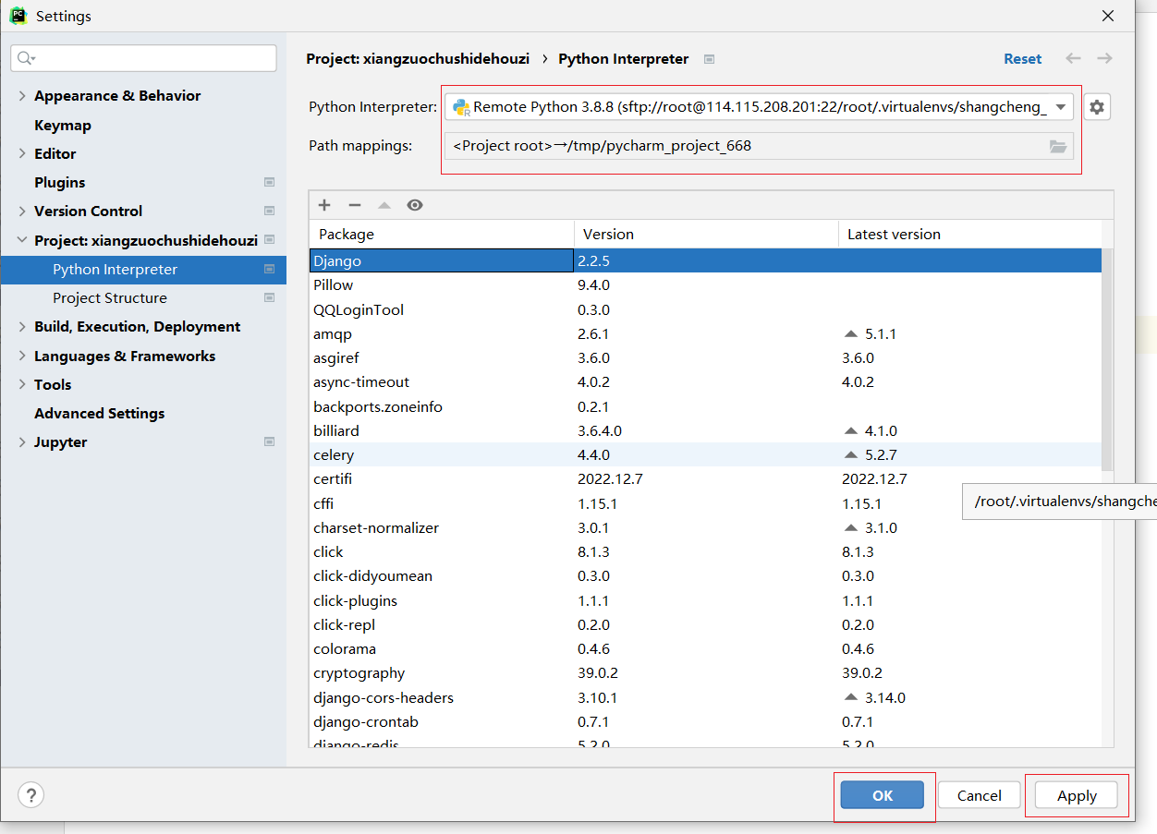The width and height of the screenshot is (1157, 834).
Task: Open Advanced Settings page
Action: [99, 413]
